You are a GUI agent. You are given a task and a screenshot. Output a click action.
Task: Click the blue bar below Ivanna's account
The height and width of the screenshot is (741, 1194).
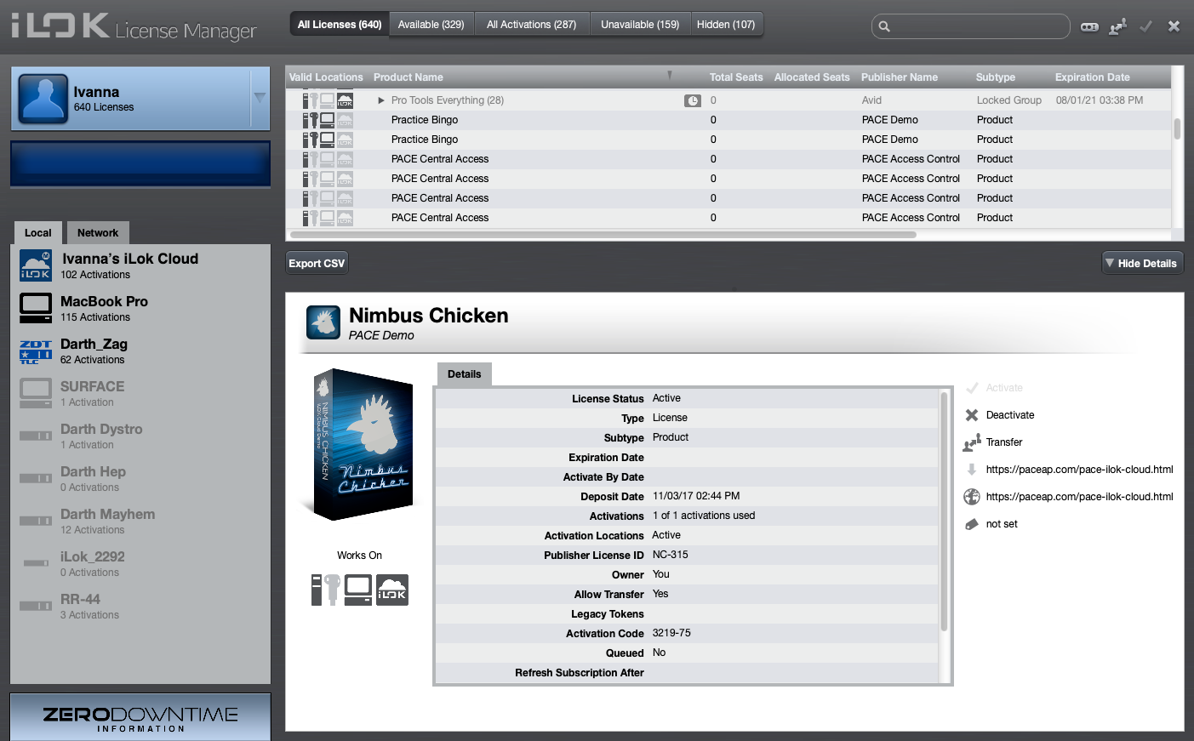140,163
